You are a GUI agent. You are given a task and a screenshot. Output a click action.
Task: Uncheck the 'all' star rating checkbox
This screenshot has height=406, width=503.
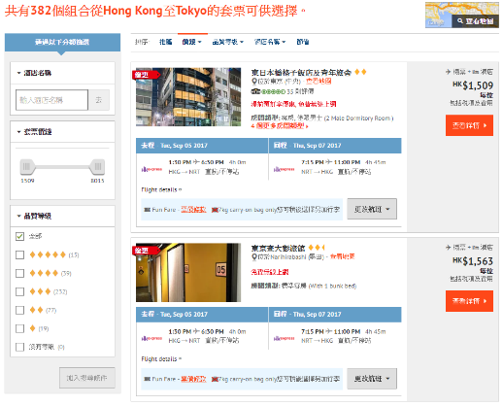click(x=19, y=236)
